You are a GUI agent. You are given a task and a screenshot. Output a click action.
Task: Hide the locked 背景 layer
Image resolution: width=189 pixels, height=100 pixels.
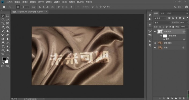point(155,48)
